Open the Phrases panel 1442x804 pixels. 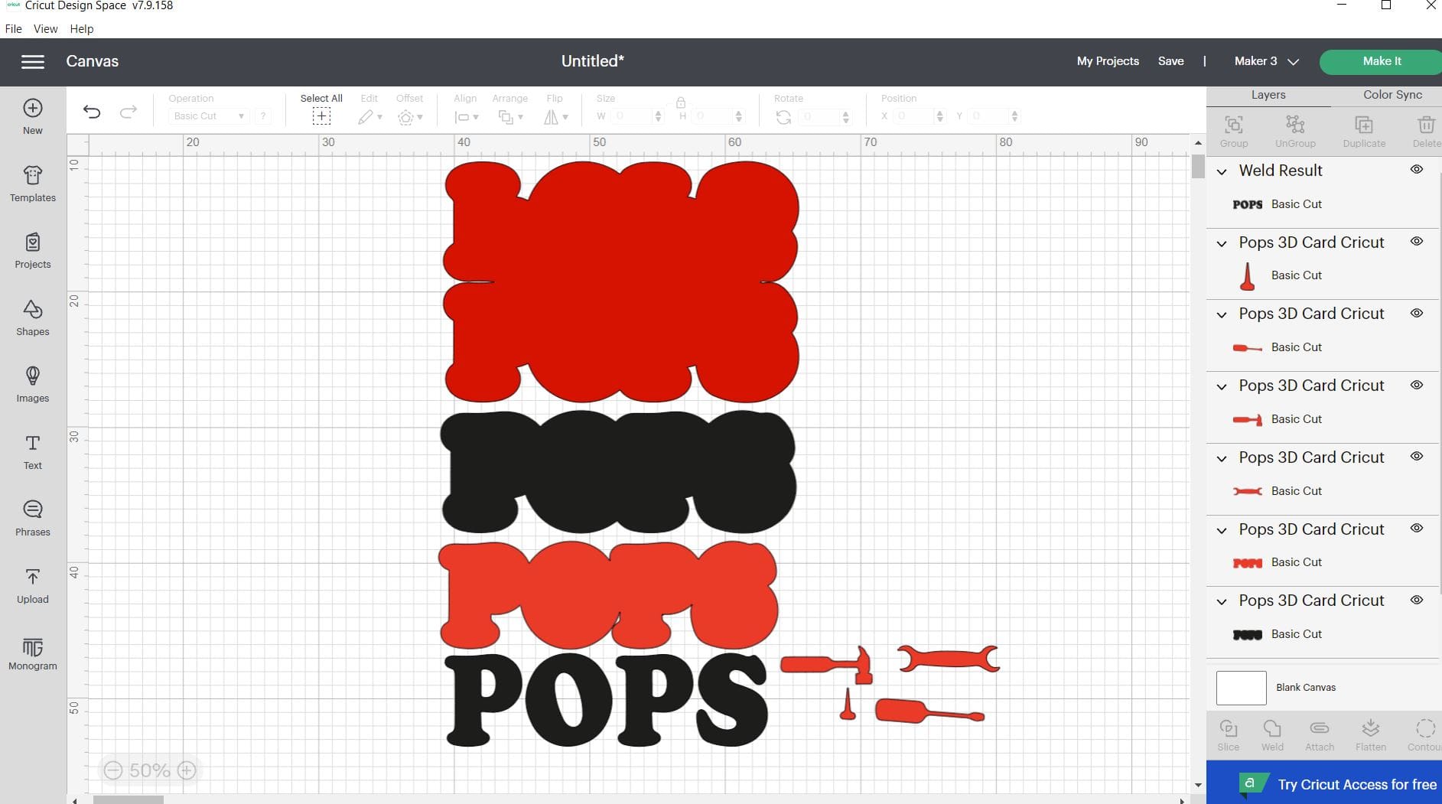pyautogui.click(x=32, y=519)
